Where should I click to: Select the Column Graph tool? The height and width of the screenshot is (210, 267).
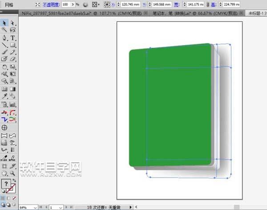click(x=13, y=104)
